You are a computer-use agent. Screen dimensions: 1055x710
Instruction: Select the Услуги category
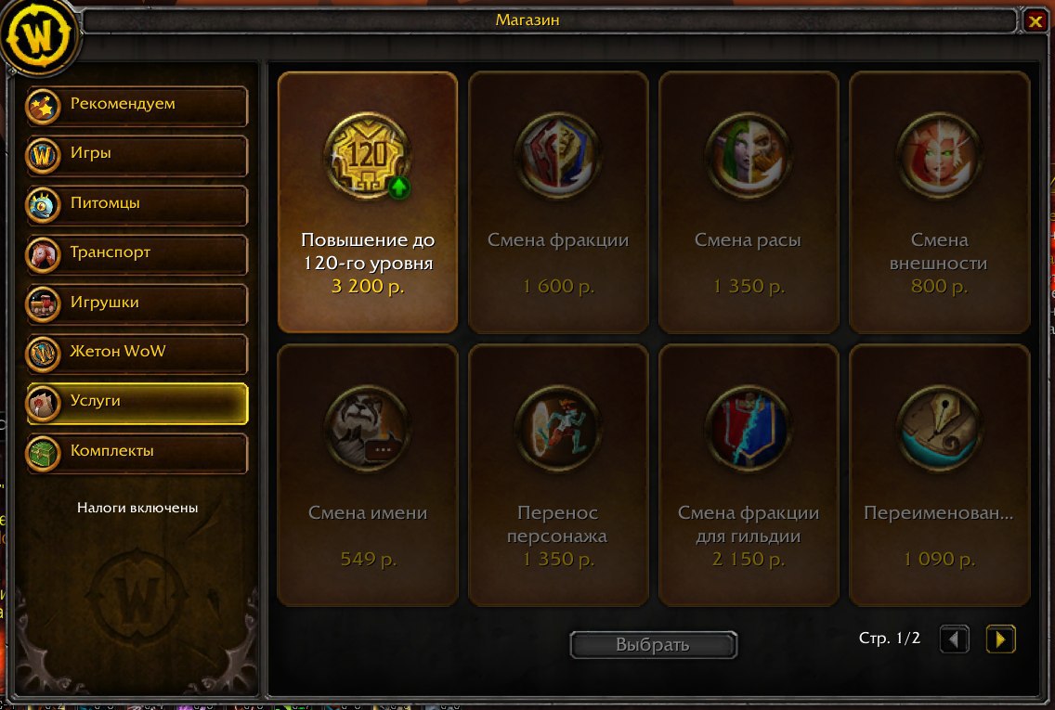click(137, 404)
